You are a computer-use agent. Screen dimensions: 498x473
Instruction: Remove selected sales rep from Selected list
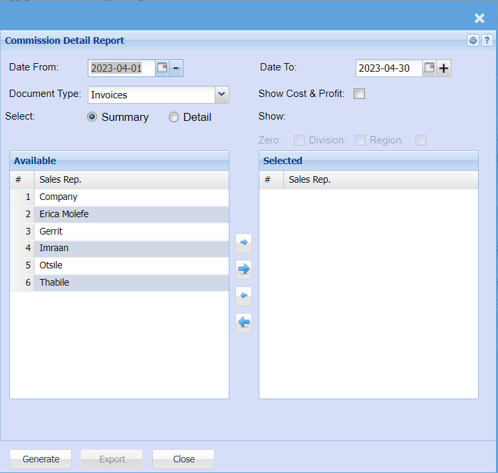243,296
